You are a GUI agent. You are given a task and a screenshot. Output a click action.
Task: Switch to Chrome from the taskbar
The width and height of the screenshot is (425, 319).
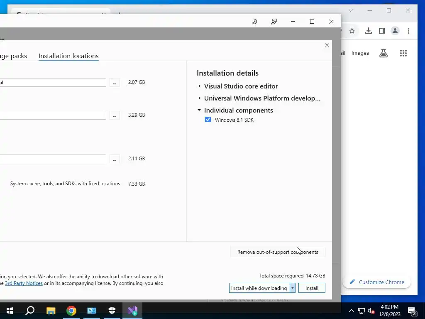tap(71, 311)
